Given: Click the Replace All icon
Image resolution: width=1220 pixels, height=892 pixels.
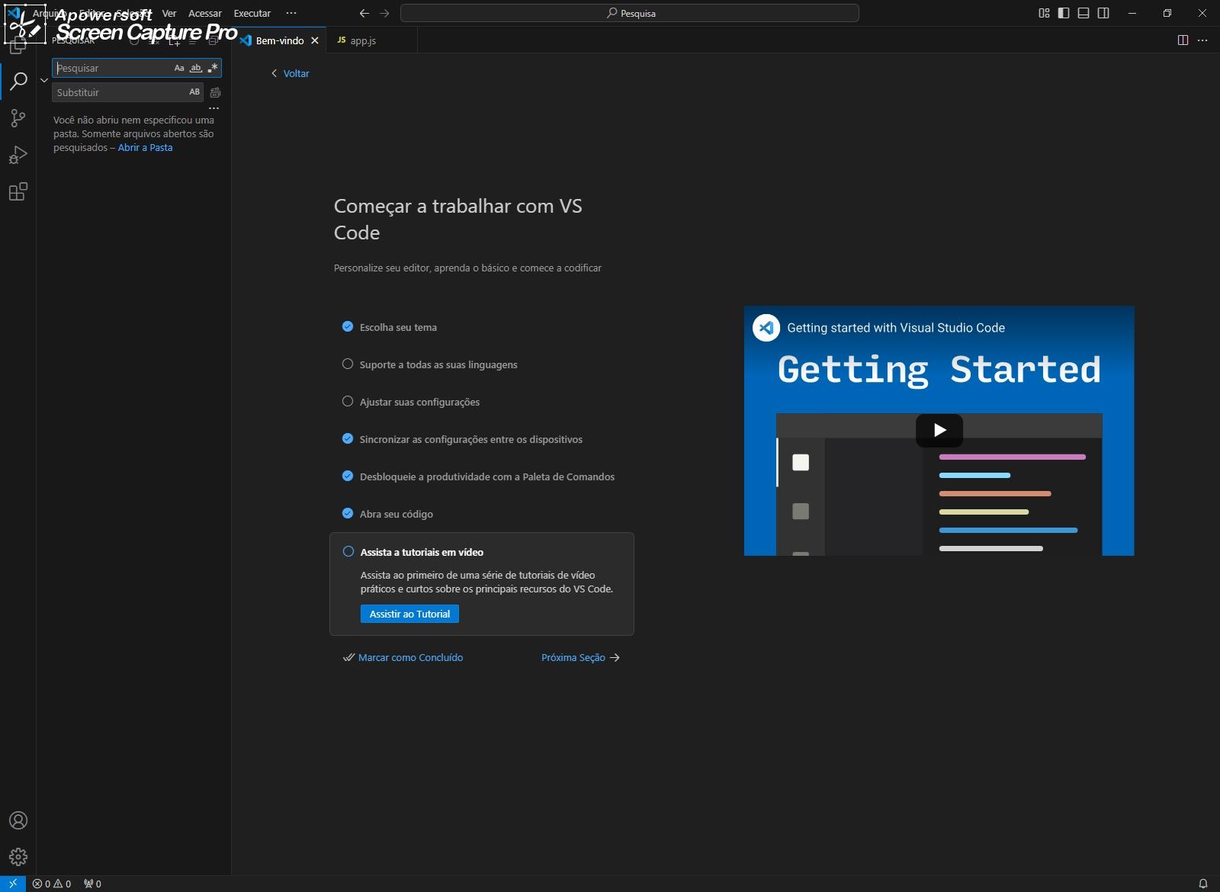Looking at the screenshot, I should [216, 92].
